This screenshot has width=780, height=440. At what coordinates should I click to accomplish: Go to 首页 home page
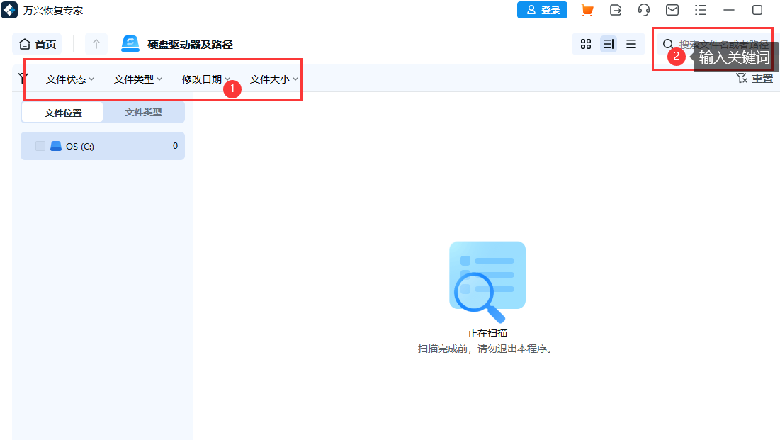pos(37,44)
